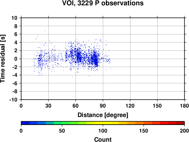
Task: Click y-axis tick label '-4'
Action: click(15, 75)
